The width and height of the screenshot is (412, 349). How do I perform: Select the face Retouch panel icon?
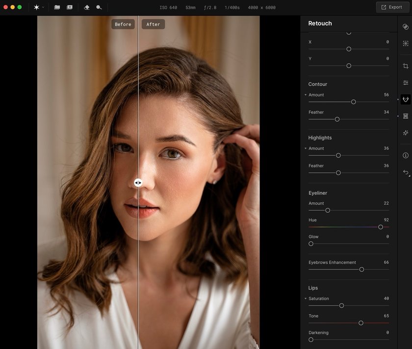pos(406,100)
